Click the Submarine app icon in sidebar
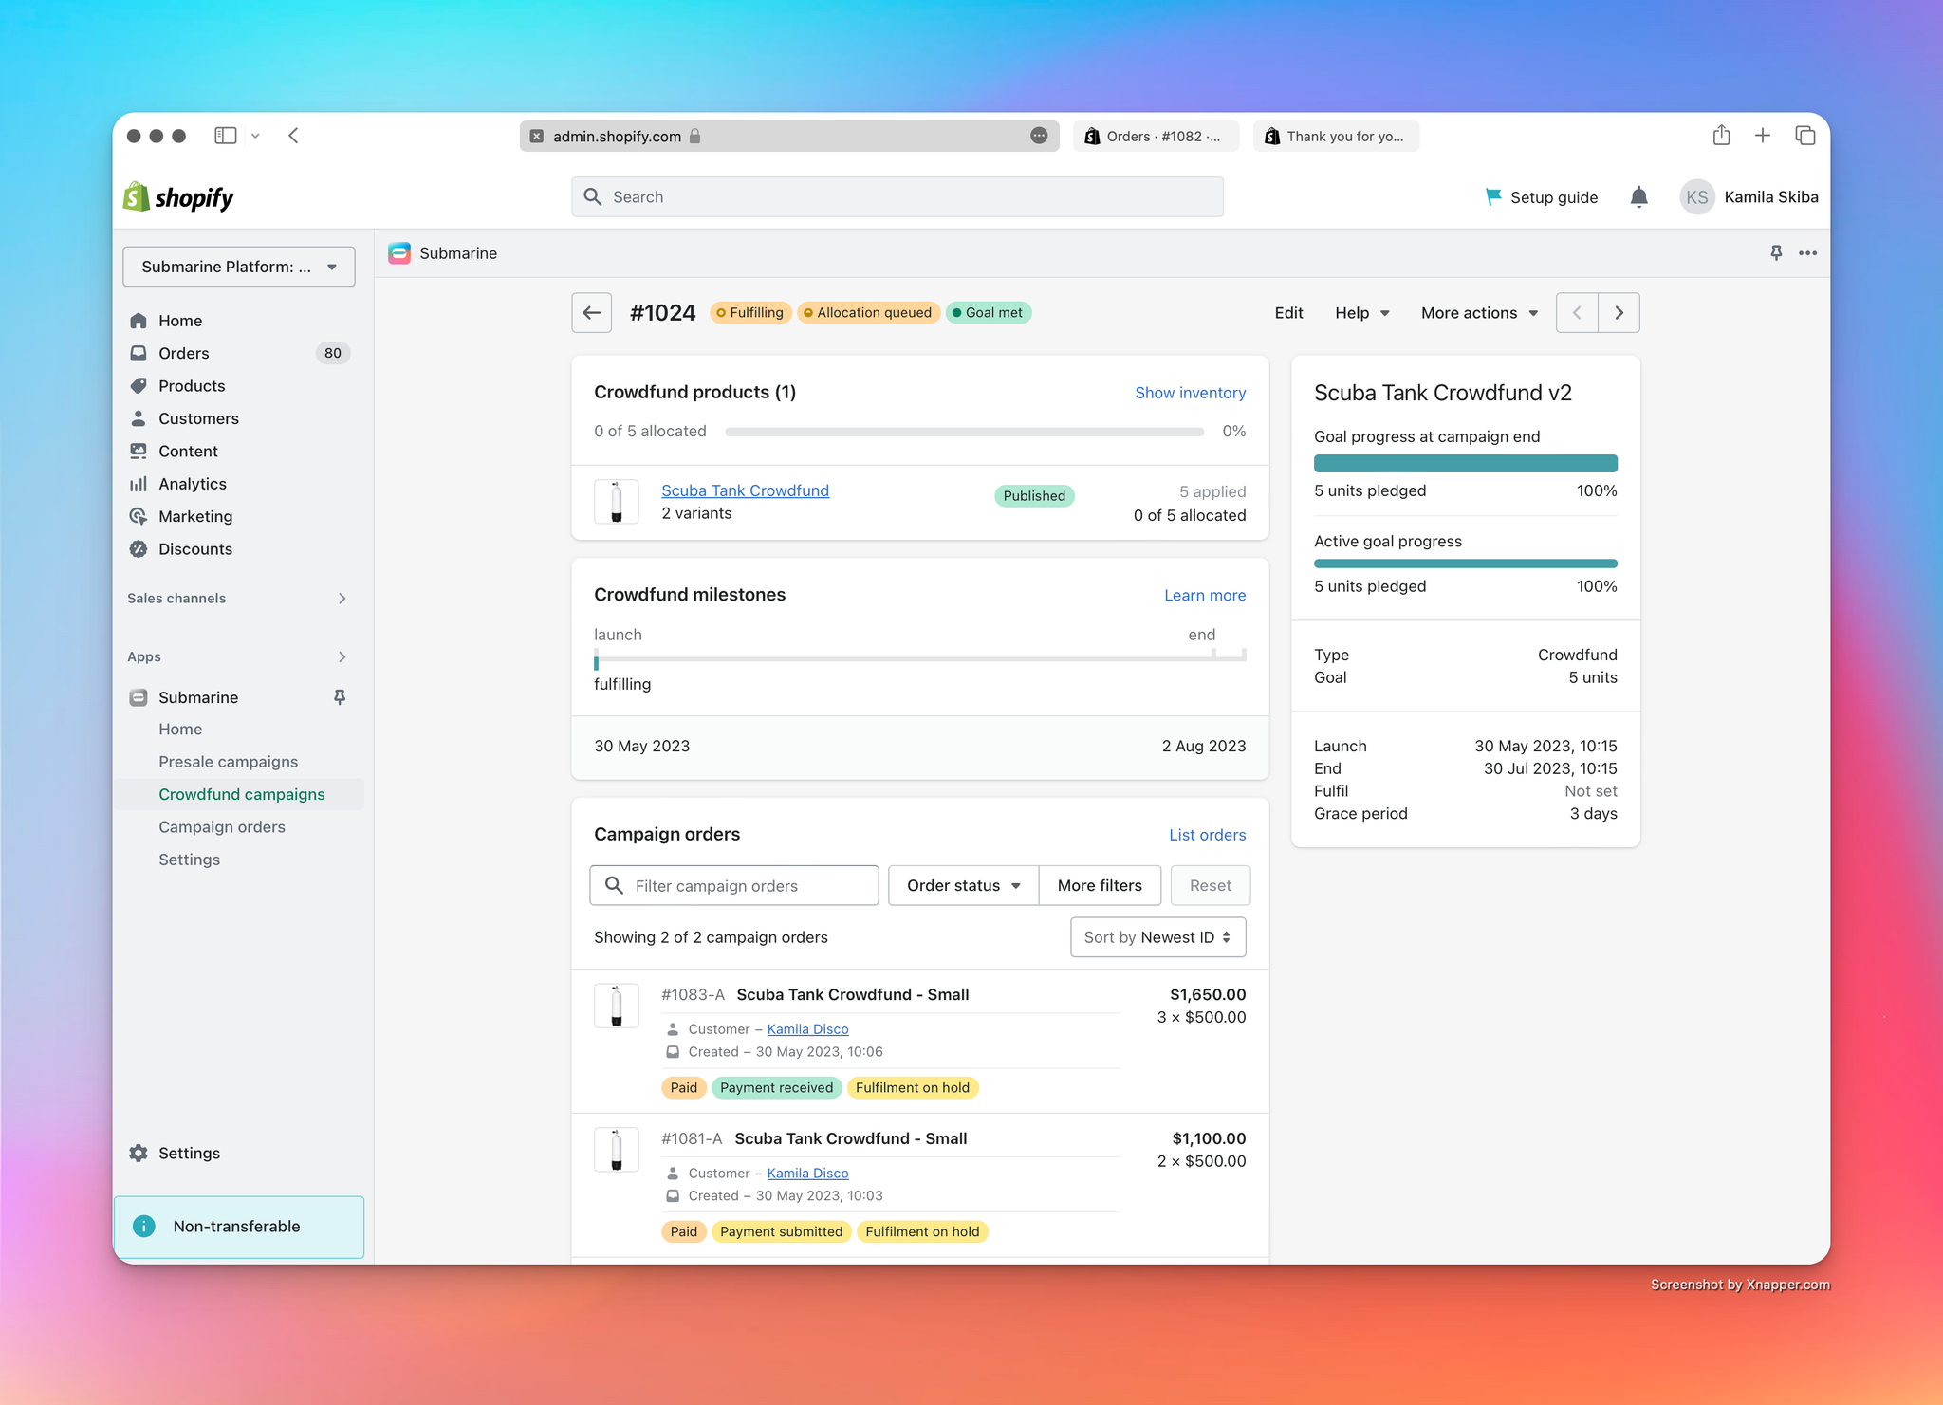1943x1405 pixels. pyautogui.click(x=140, y=695)
